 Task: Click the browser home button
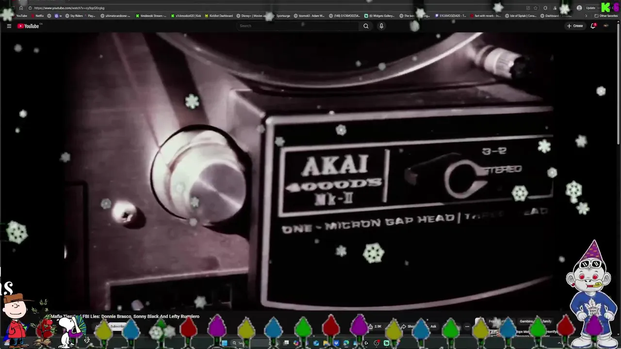[21, 8]
